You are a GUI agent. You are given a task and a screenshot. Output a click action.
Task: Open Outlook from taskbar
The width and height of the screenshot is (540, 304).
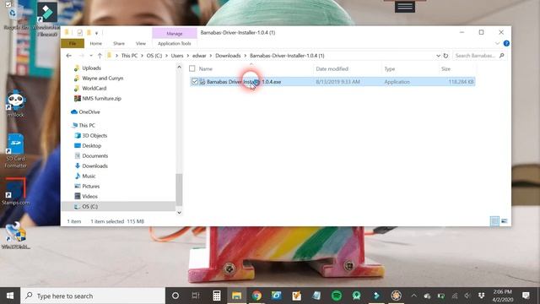[x=276, y=296]
